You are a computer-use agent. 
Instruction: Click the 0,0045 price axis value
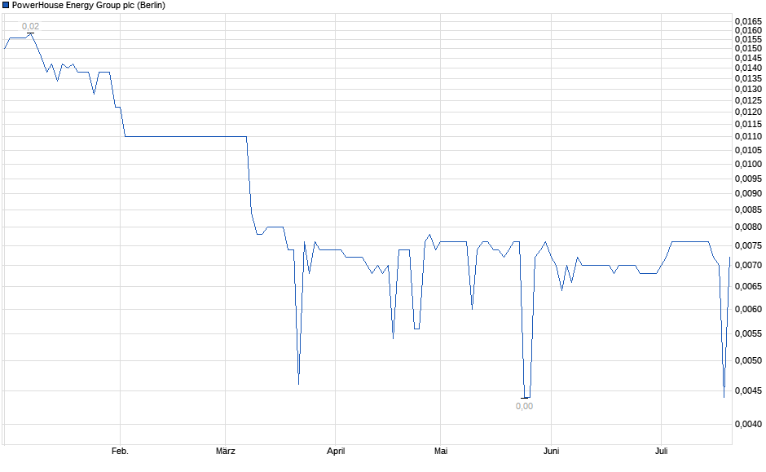coord(748,391)
